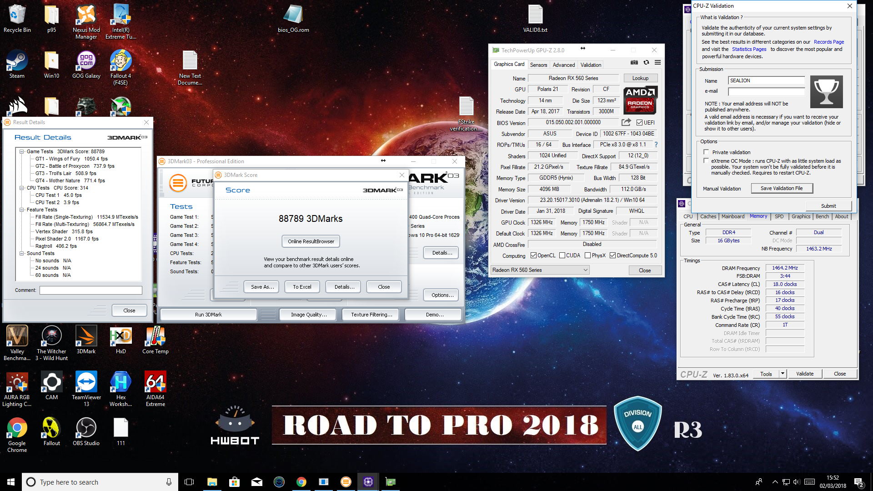Collapse Feature Tests tree node

[21, 210]
